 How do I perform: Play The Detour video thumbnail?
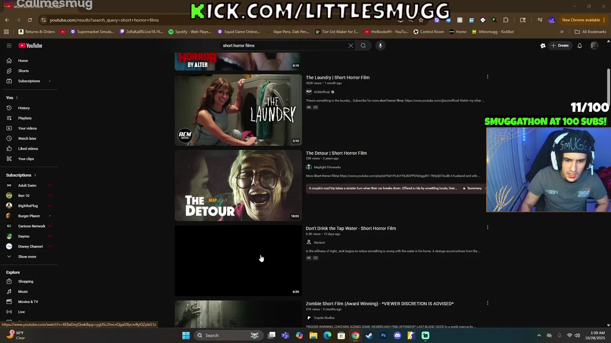[238, 185]
